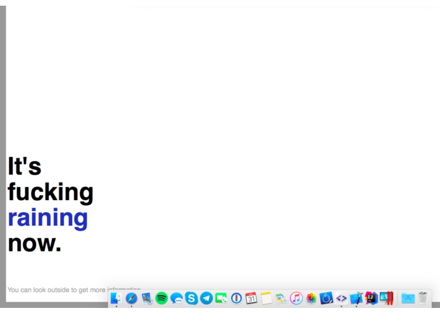
Task: Open the Trash in the dock
Action: click(423, 298)
